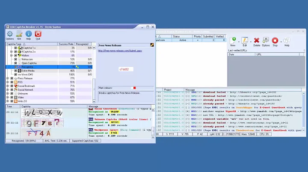The width and height of the screenshot is (308, 172).
Task: Toggle the Open Captcha checkbox
Action: [16, 63]
